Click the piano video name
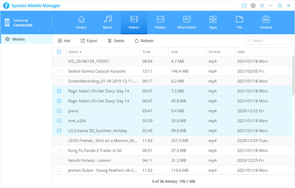This screenshot has height=188, width=295. click(x=73, y=111)
